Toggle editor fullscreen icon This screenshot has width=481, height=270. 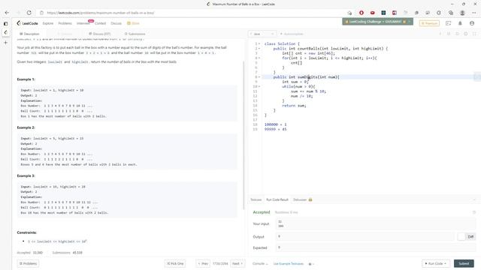tap(474, 34)
